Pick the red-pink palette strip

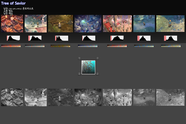[117, 46]
